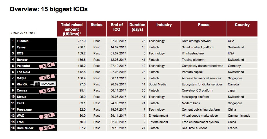Click the End of ICO column header
Screen dimensions: 267x139
[117, 29]
